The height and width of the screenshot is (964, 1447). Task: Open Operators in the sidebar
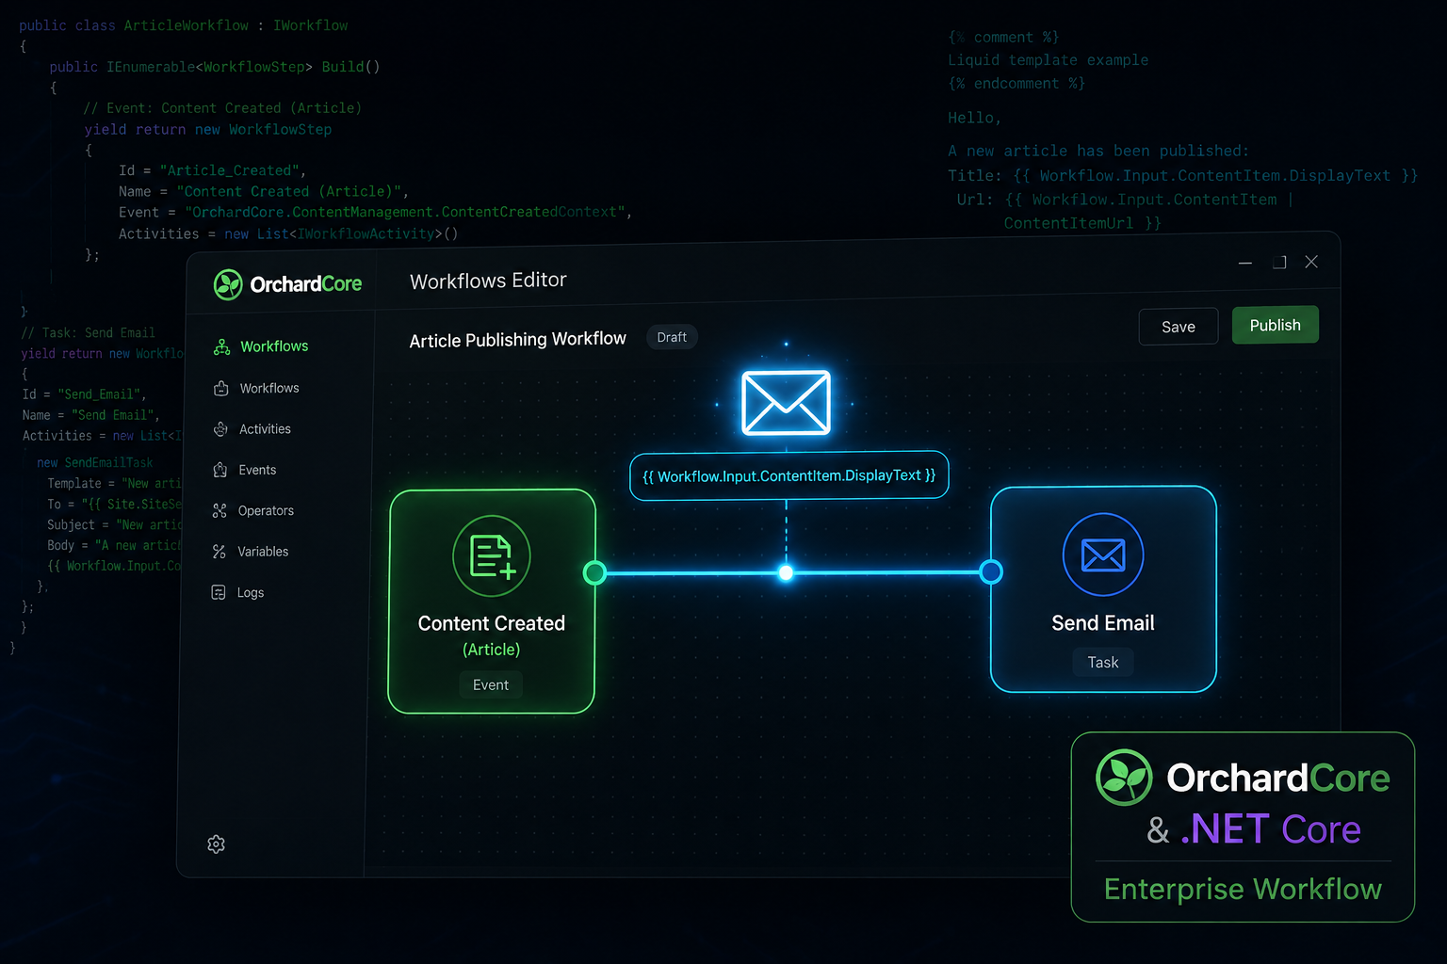coord(253,510)
